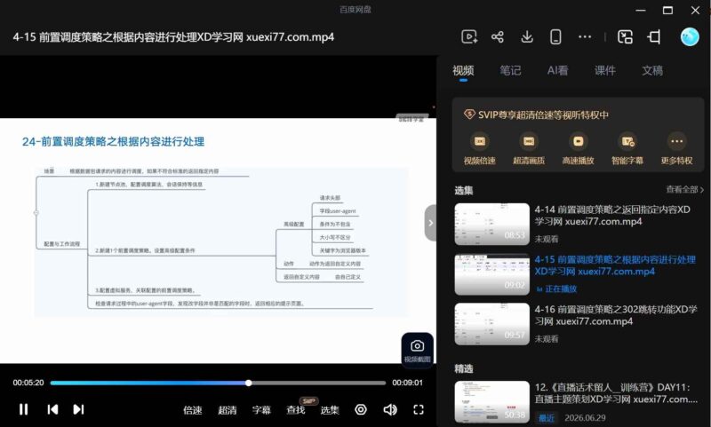Click the total duration 00:09:01
Viewport: 711px width, 427px height.
click(407, 383)
